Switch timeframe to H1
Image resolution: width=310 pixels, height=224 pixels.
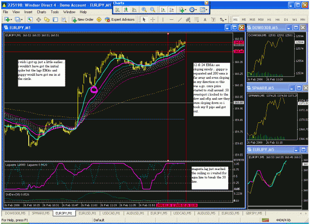pos(269,19)
